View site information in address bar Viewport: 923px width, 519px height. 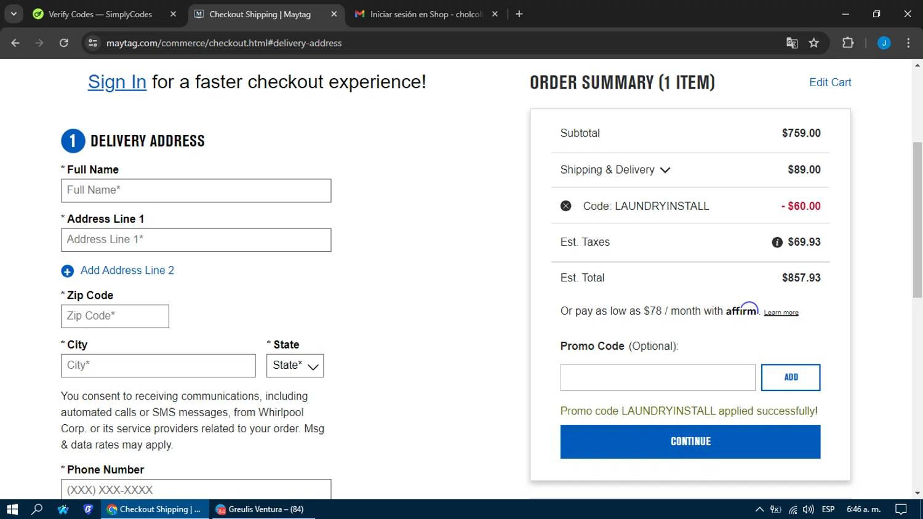(93, 43)
